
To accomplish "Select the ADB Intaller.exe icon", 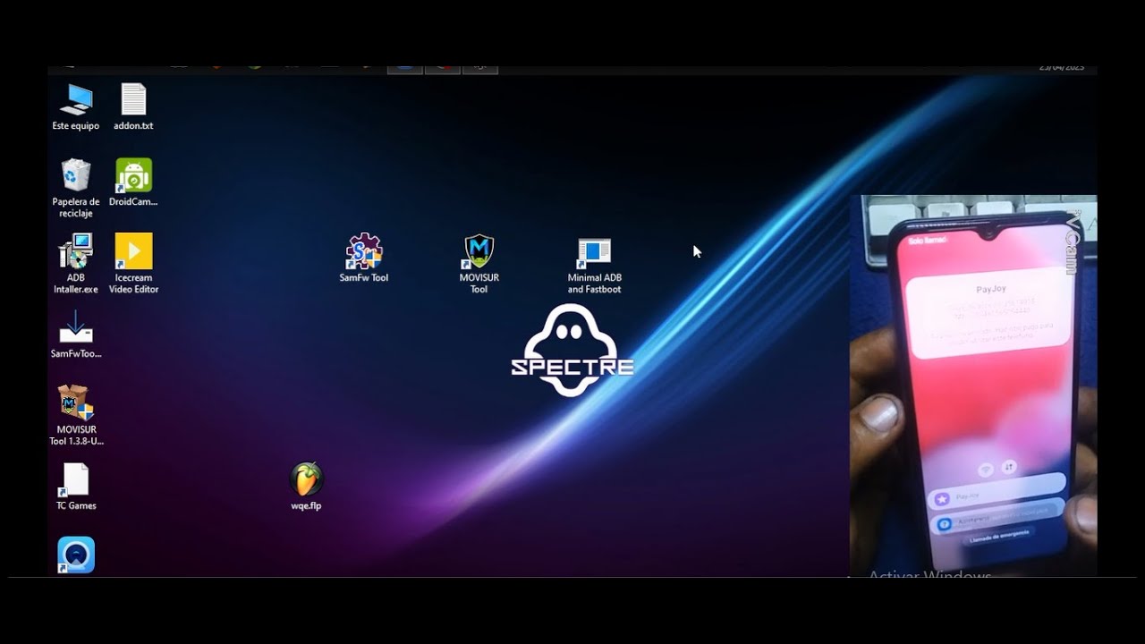I will [x=76, y=264].
